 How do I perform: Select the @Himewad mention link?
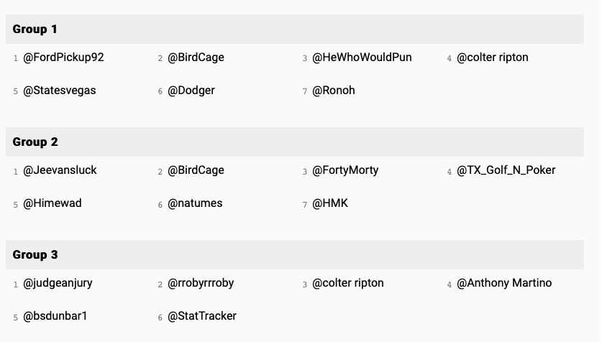[x=53, y=203]
